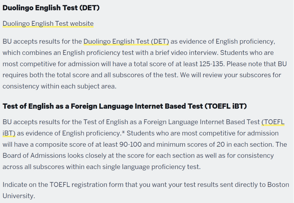Click the "consistency within each subject area" text
The image size is (294, 203).
[59, 86]
